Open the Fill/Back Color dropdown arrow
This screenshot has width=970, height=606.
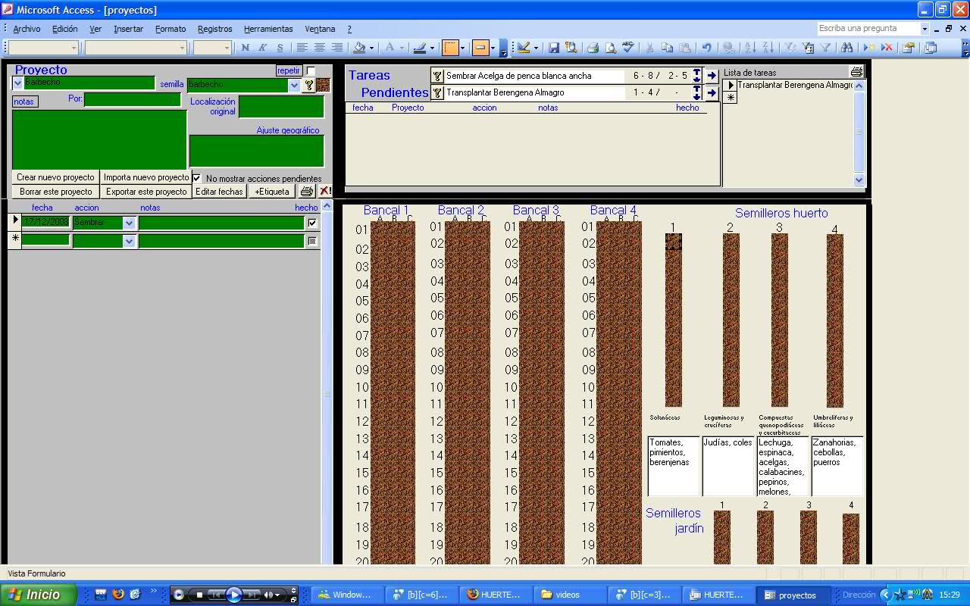[x=371, y=48]
